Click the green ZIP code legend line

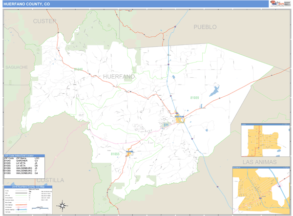click(x=21, y=195)
